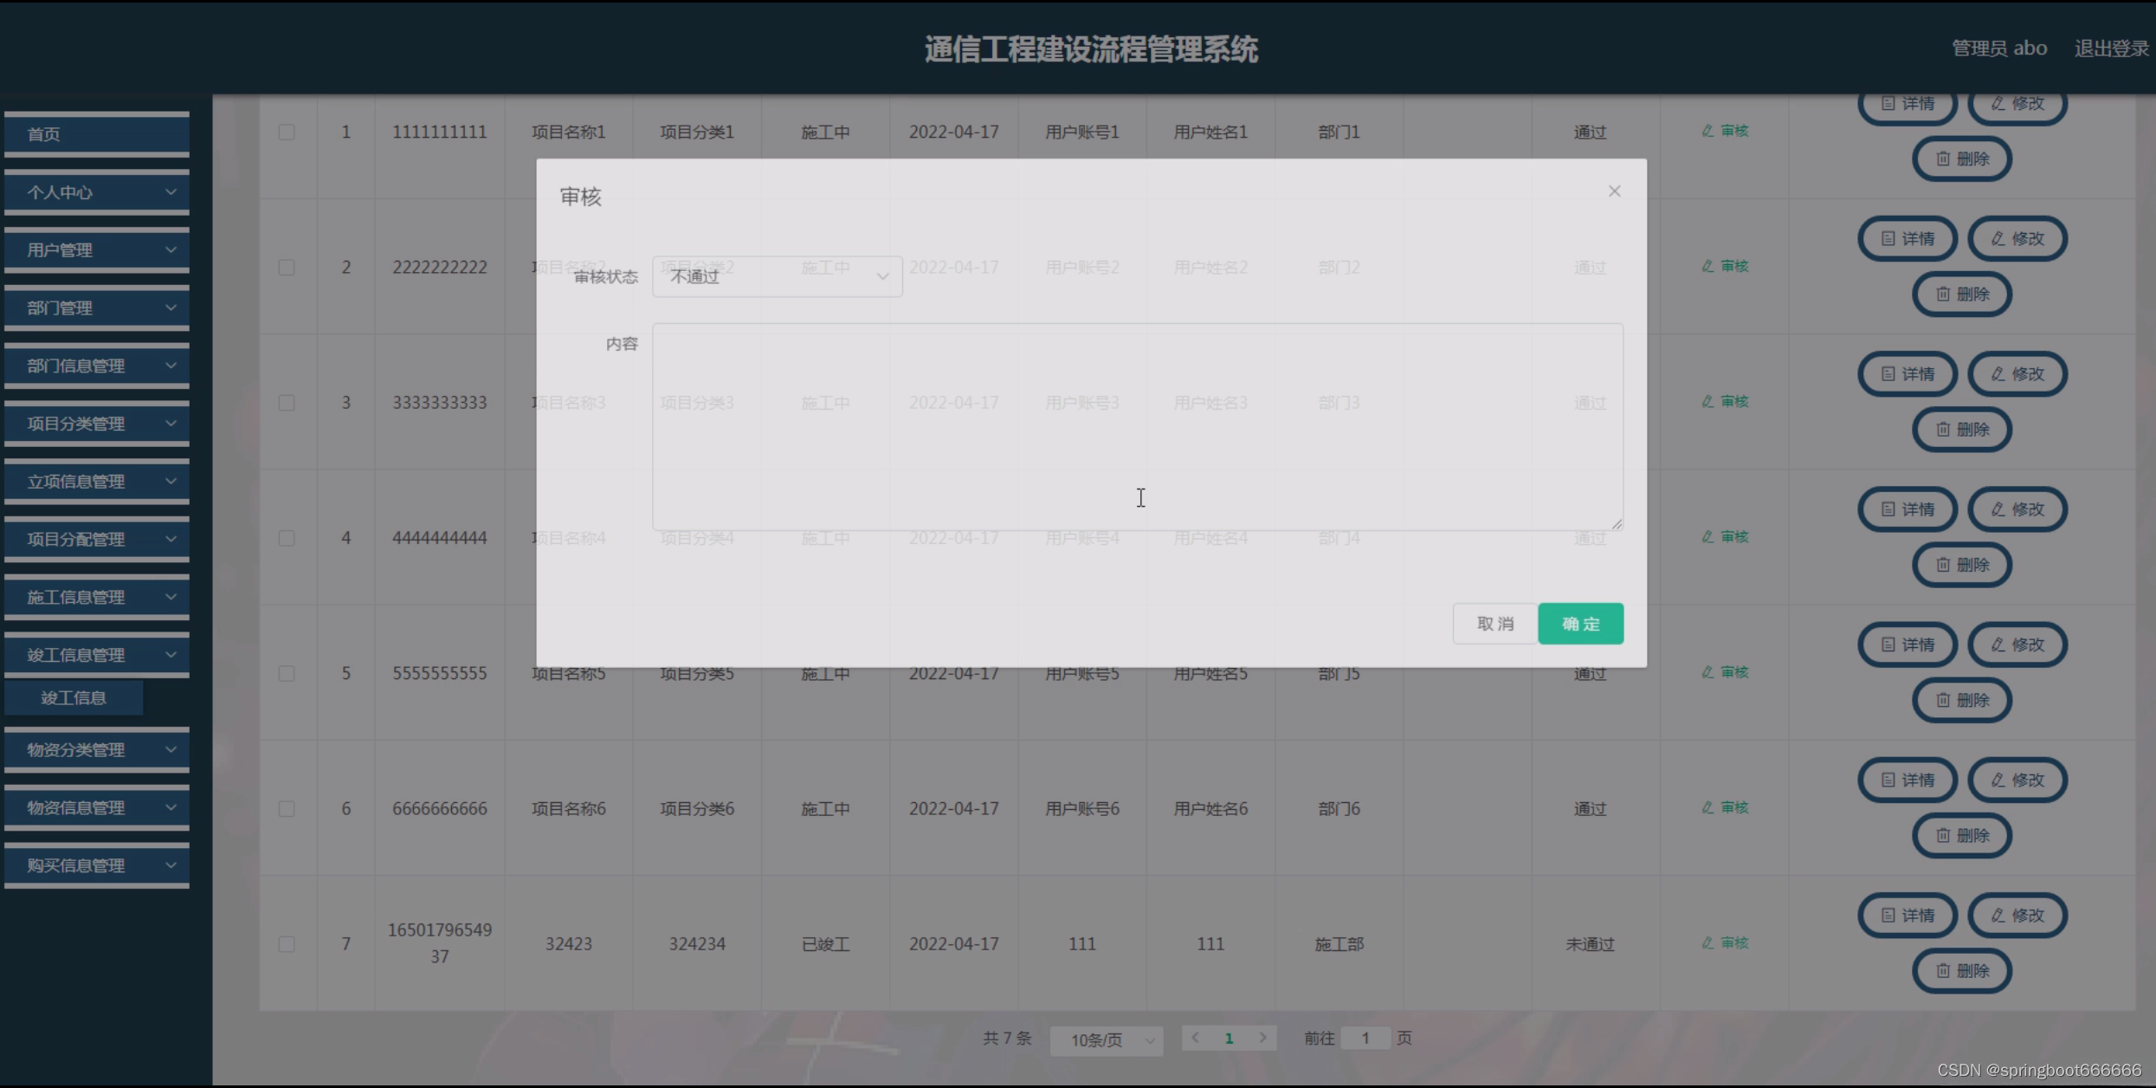Select 竣工信息 submenu item in sidebar
This screenshot has height=1088, width=2156.
pyautogui.click(x=74, y=697)
